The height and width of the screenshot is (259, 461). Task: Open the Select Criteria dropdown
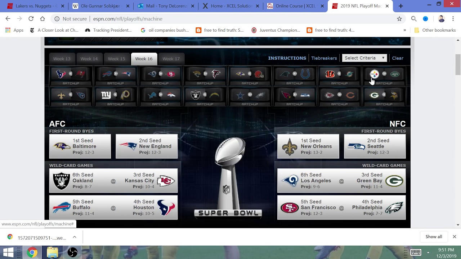point(364,58)
